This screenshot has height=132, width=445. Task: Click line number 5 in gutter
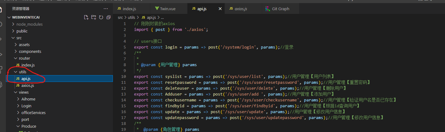pos(125,47)
